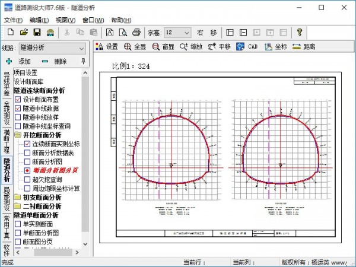Viewport: 356px width, 267px height.
Task: Toggle the 设计断面布置 checkbox
Action: click(18, 100)
